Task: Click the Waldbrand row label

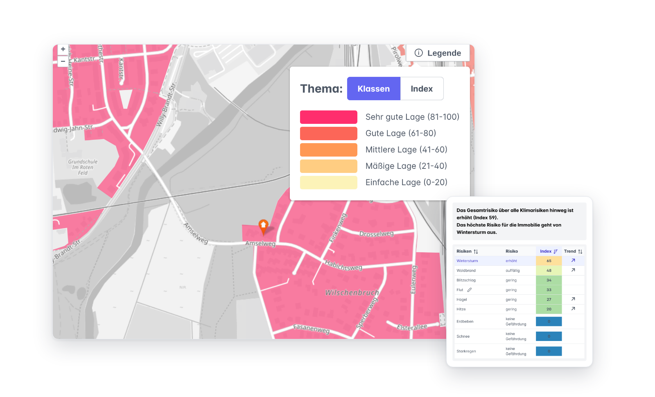Action: pos(466,271)
